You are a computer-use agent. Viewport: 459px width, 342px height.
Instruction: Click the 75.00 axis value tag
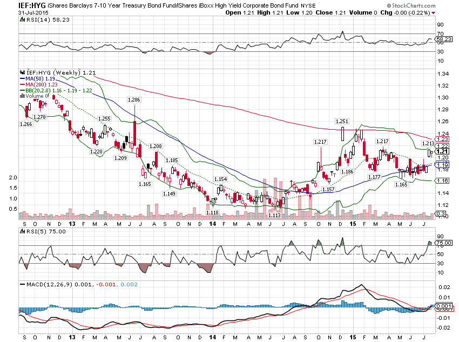(444, 243)
